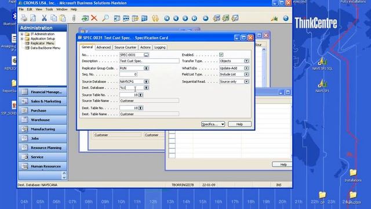Open Sales & Marketing in navigation pane
This screenshot has width=371, height=209.
pyautogui.click(x=42, y=101)
